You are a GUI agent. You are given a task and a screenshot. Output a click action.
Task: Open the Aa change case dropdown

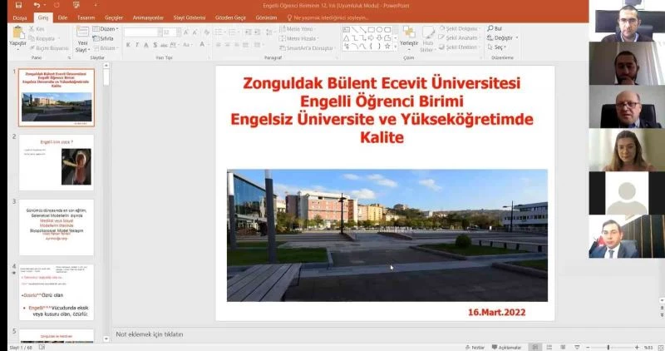187,45
